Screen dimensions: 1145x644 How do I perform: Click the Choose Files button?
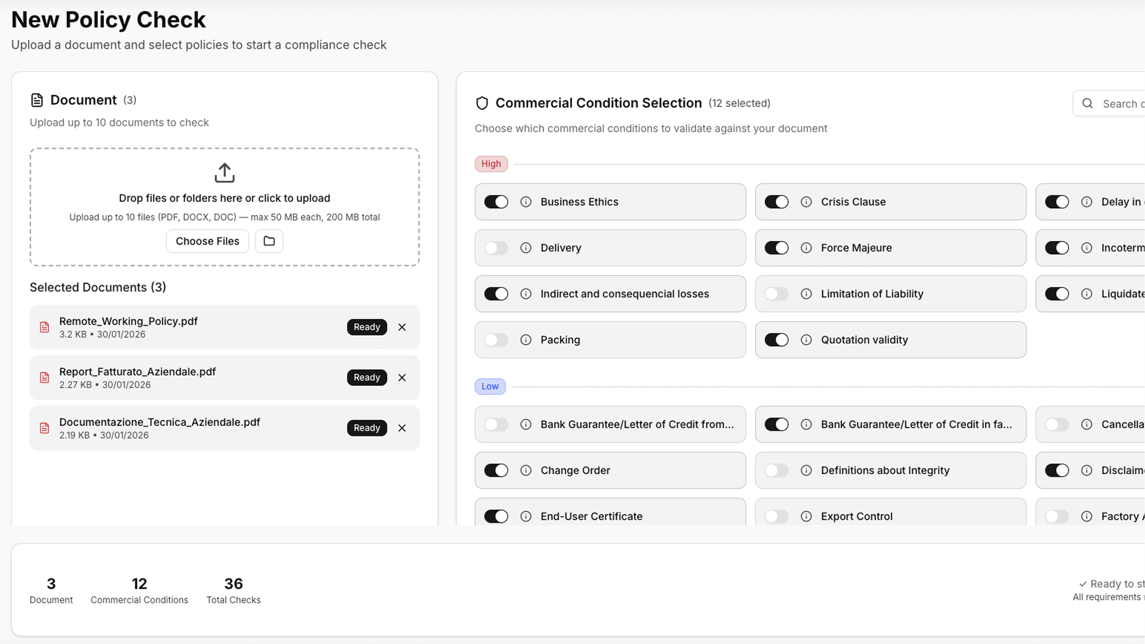coord(207,240)
